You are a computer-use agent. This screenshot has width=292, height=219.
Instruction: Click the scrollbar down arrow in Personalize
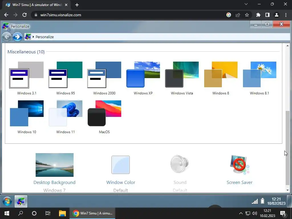point(287,190)
